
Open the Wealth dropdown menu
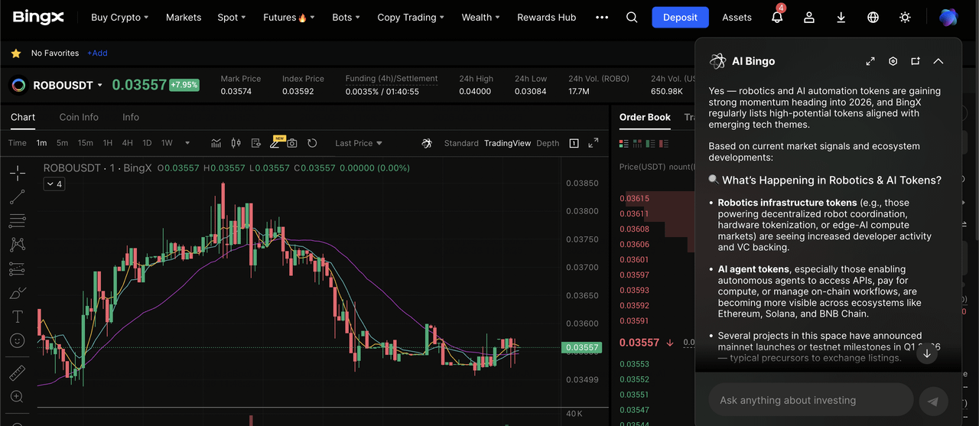pyautogui.click(x=480, y=17)
